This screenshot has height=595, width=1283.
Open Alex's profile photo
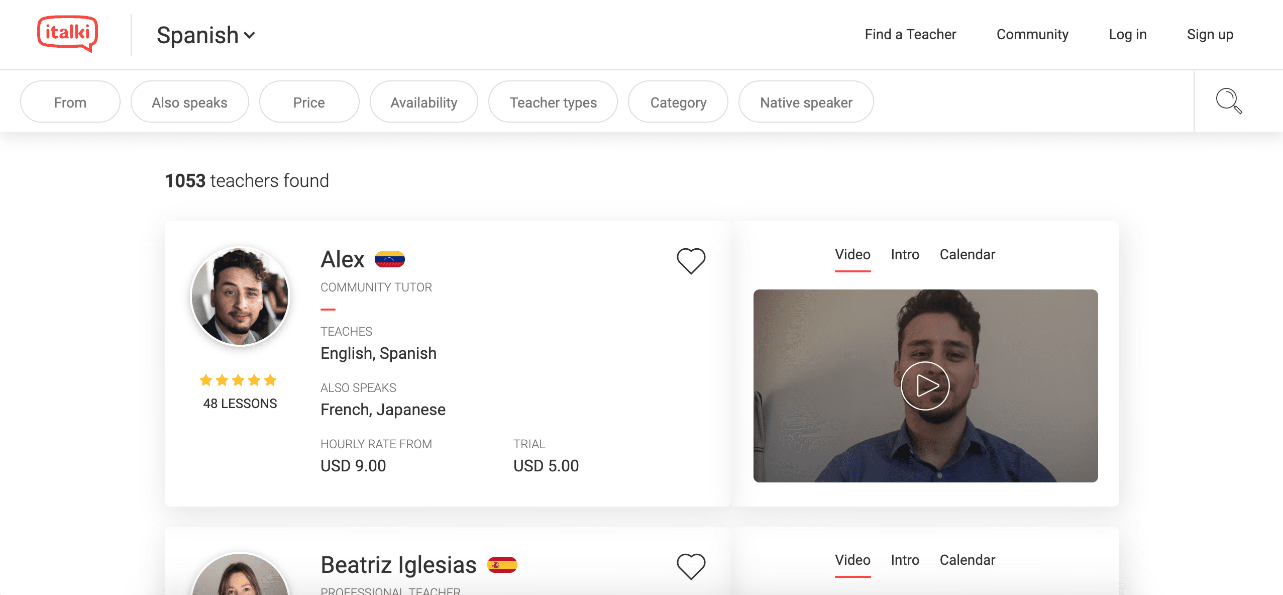click(240, 296)
